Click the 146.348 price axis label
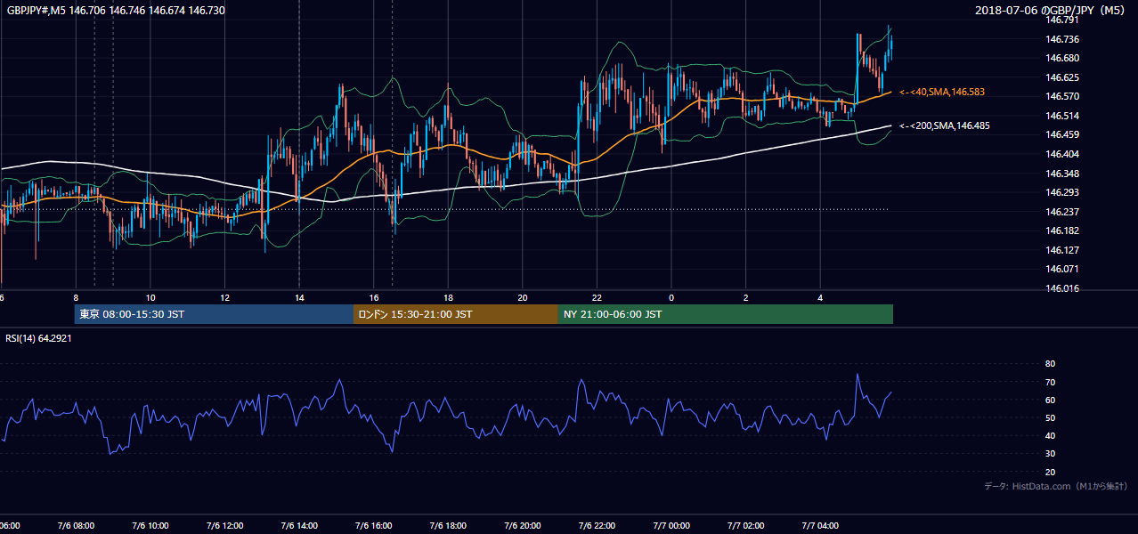 (x=1062, y=174)
